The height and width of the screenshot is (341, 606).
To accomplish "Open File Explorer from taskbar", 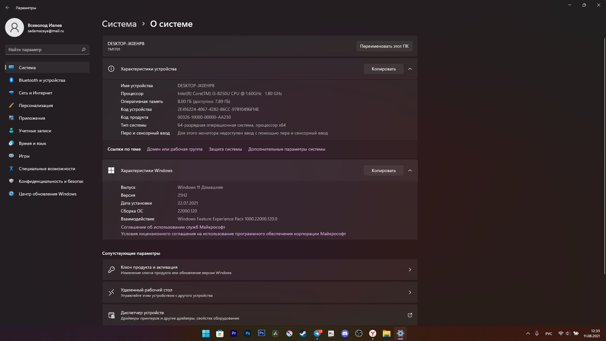I will [386, 333].
